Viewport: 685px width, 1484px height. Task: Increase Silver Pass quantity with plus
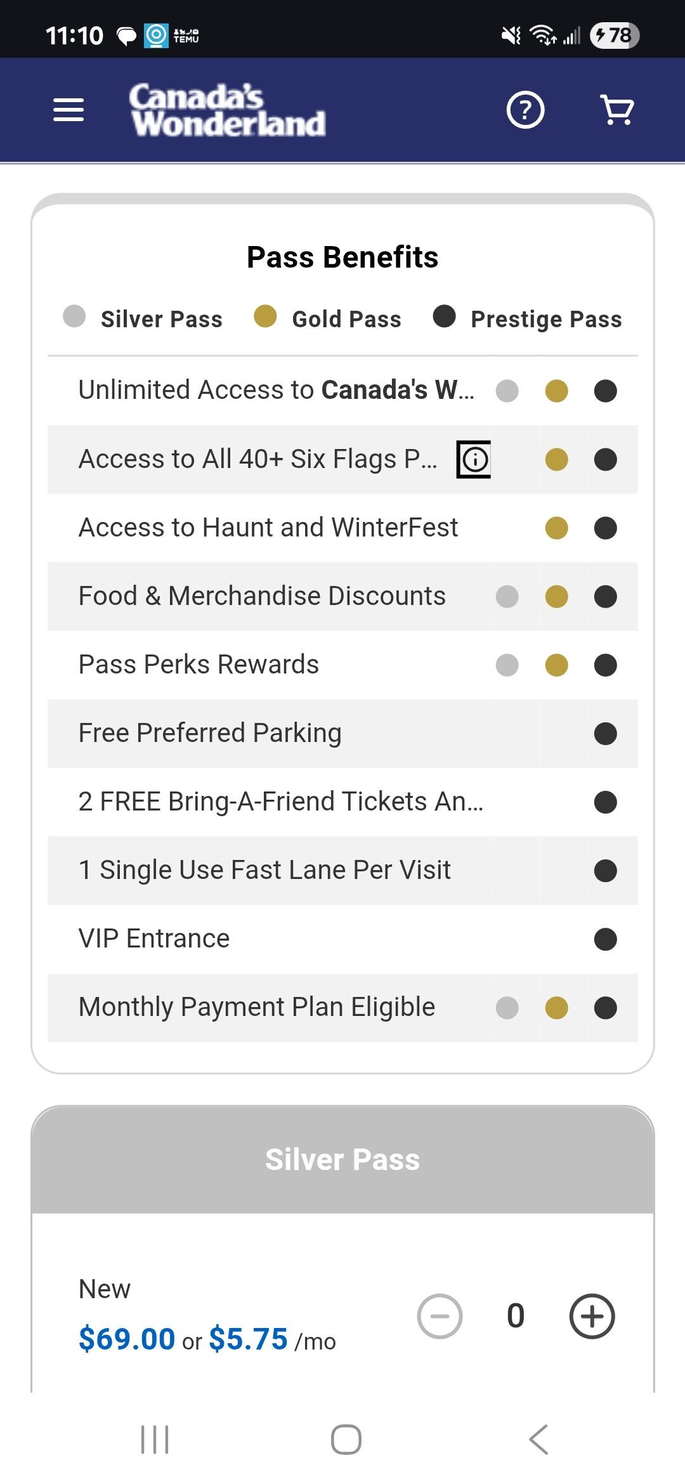[x=592, y=1316]
